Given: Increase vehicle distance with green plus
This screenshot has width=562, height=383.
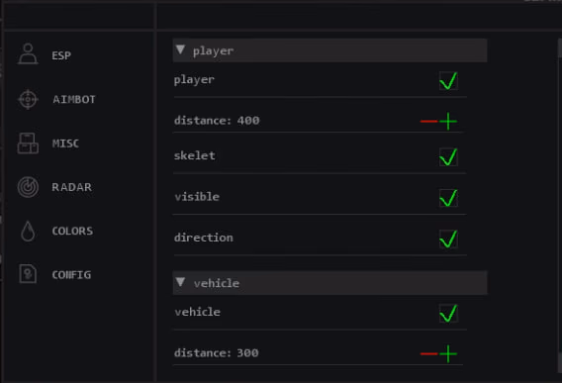Looking at the screenshot, I should [448, 353].
